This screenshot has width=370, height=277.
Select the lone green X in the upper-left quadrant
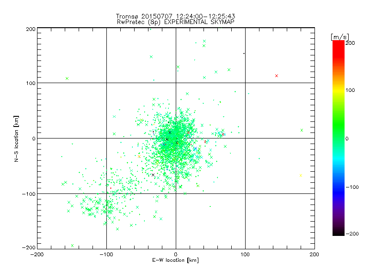coord(67,78)
